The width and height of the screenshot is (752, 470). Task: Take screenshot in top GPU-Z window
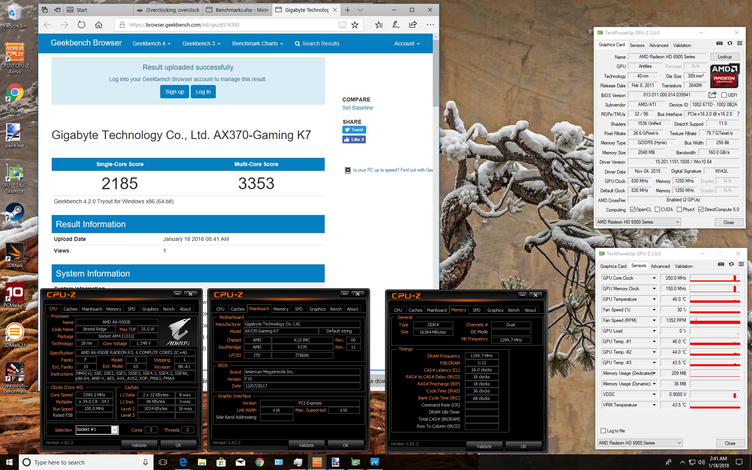point(719,43)
